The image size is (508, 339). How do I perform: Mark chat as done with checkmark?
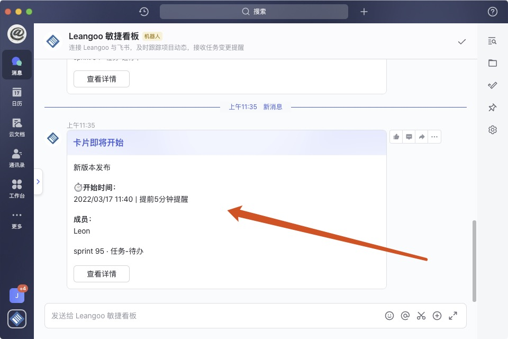coord(462,41)
